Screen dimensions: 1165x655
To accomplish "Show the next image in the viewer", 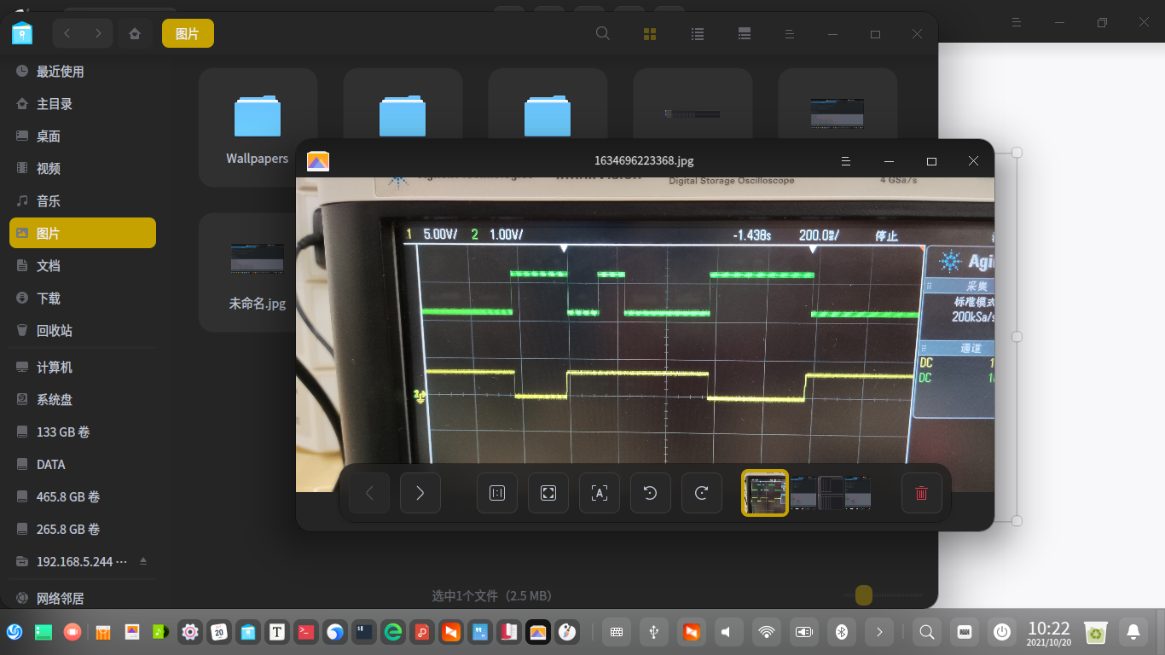I will pos(420,493).
